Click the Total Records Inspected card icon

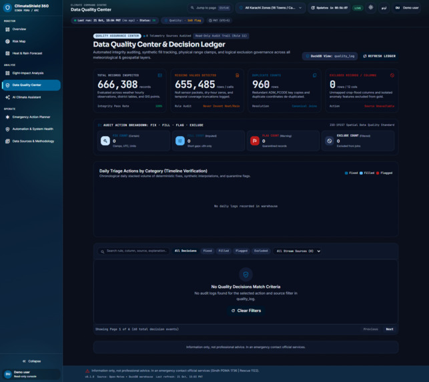[159, 75]
